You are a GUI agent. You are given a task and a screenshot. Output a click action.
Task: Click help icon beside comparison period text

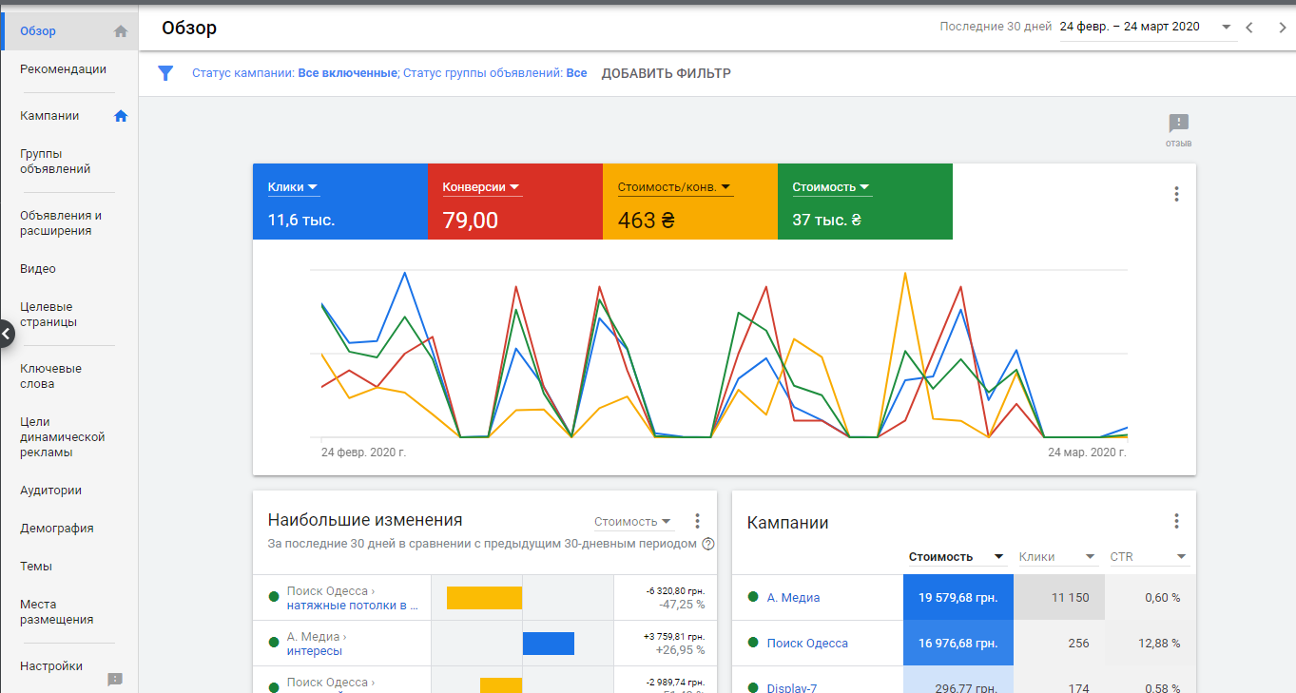click(707, 544)
